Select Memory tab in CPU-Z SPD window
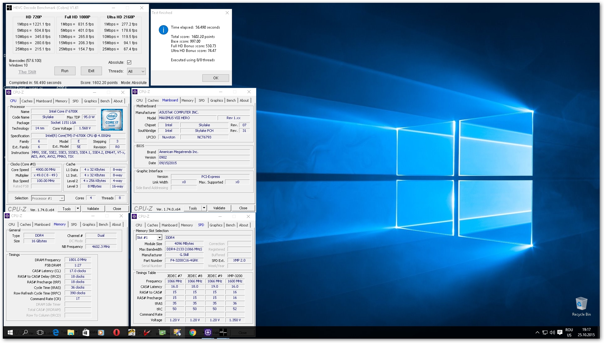The width and height of the screenshot is (604, 343). point(187,225)
